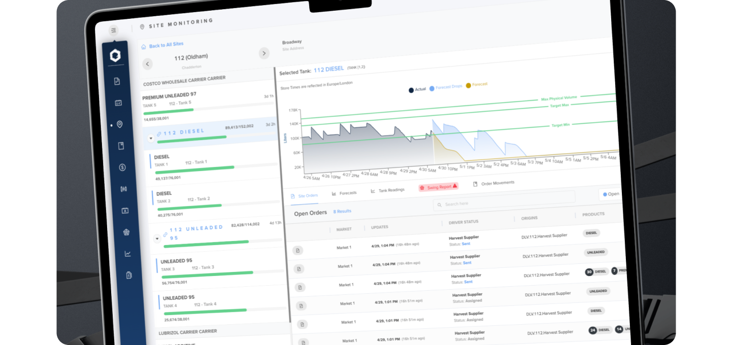Collapse the 112 UNLEADED 95 tank group
Viewport: 733px width, 345px height.
[x=157, y=238]
